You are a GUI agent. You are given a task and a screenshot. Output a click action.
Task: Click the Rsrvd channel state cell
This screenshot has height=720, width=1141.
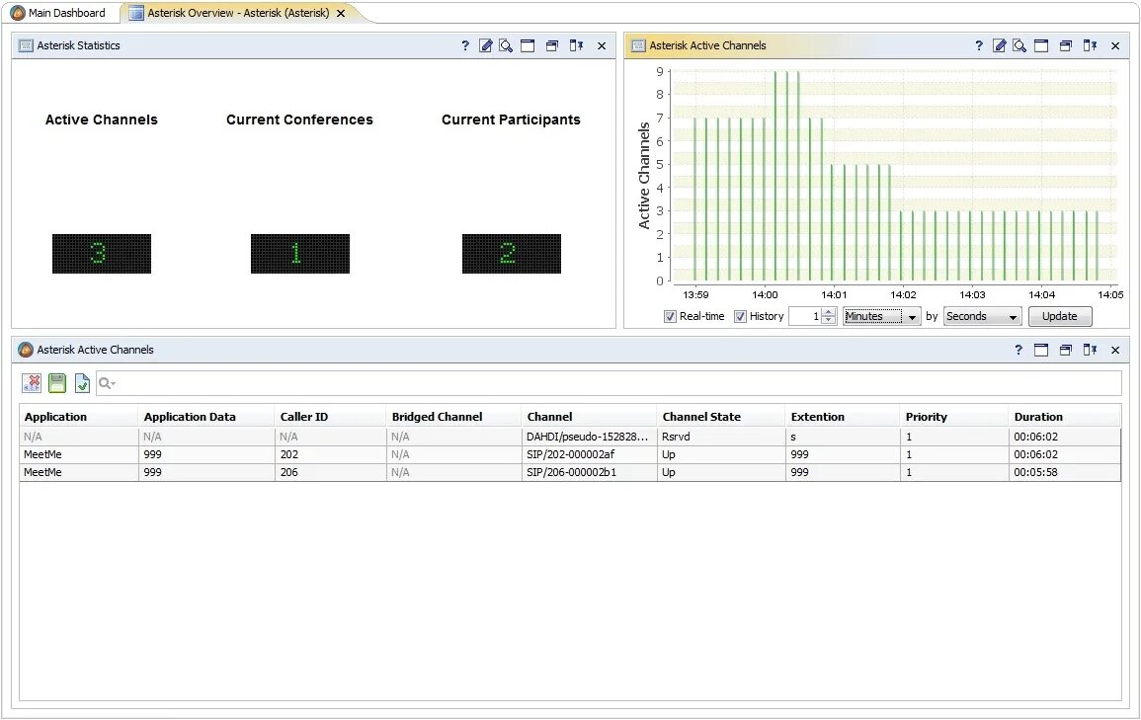pos(721,438)
